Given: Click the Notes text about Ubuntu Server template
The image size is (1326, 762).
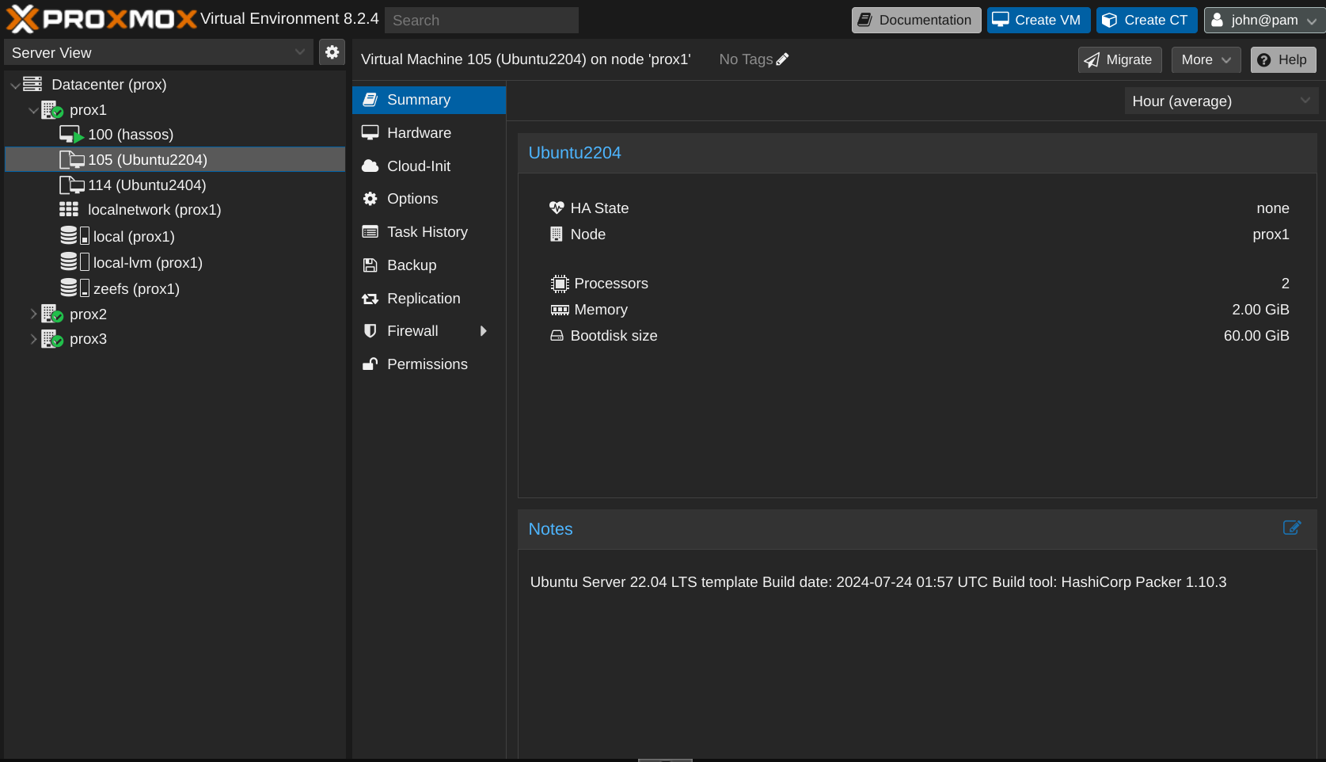Looking at the screenshot, I should pyautogui.click(x=878, y=582).
